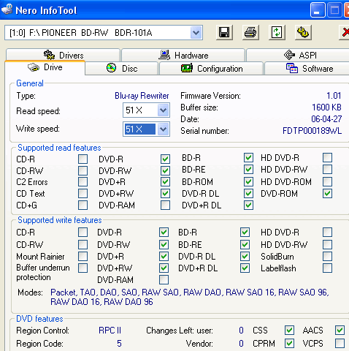Viewport: 349px width, 351px height.
Task: Click the Nero InfoTool title bar icon
Action: pos(7,10)
